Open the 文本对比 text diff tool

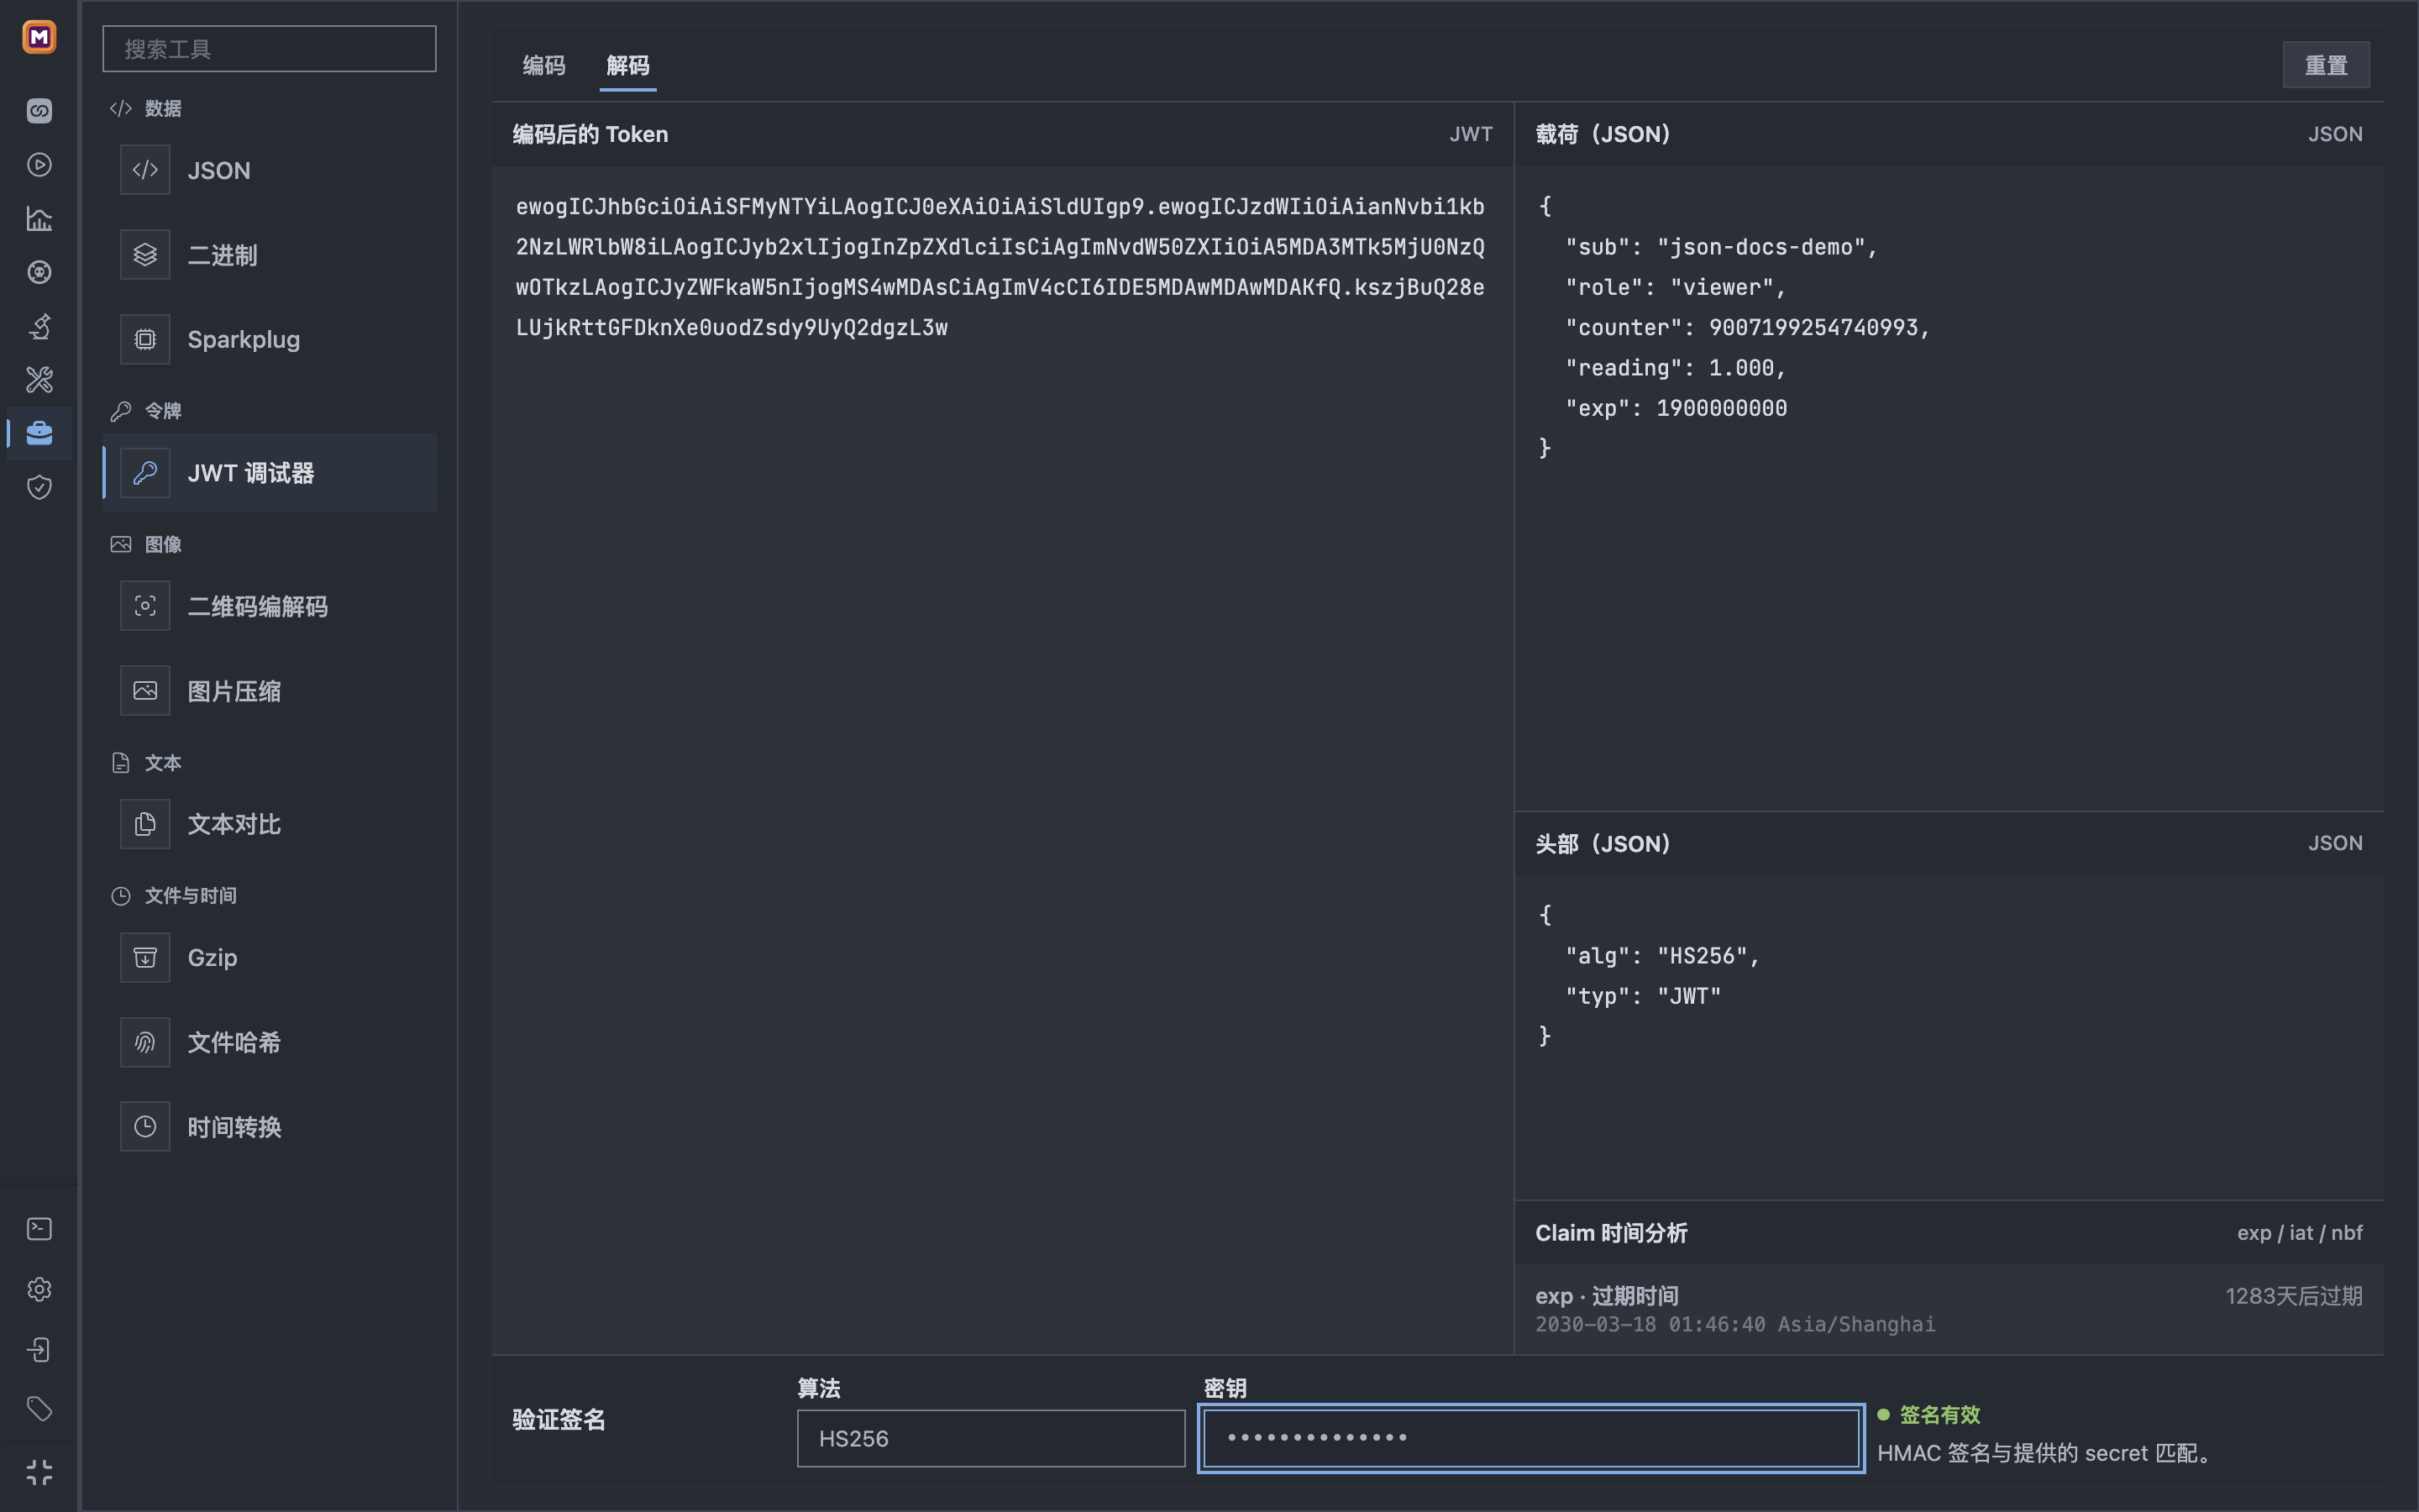[x=270, y=824]
